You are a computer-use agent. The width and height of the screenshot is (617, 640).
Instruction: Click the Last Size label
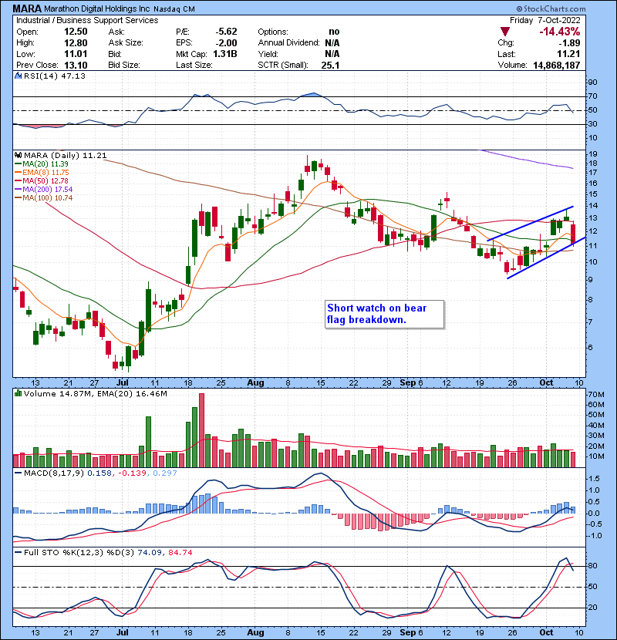pos(194,65)
